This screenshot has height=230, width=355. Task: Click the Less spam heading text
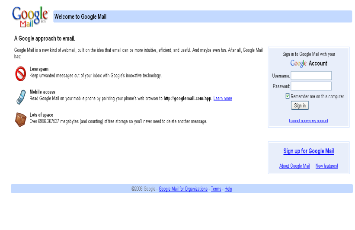39,69
